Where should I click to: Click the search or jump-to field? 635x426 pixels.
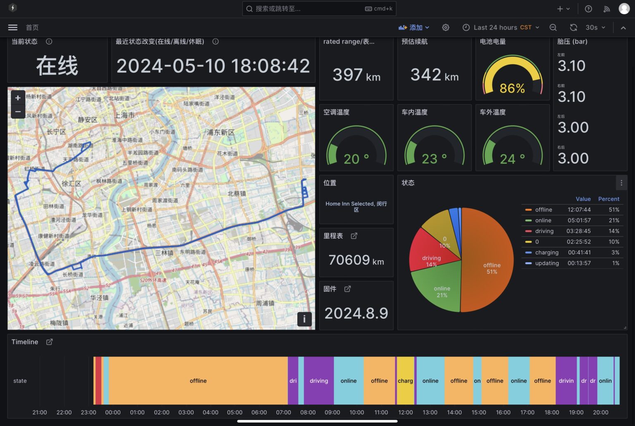pos(310,9)
